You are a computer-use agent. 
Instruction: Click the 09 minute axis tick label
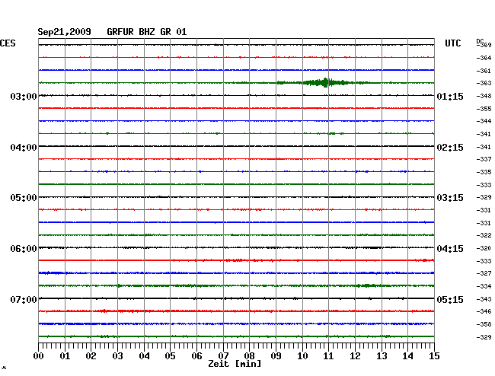(x=276, y=356)
